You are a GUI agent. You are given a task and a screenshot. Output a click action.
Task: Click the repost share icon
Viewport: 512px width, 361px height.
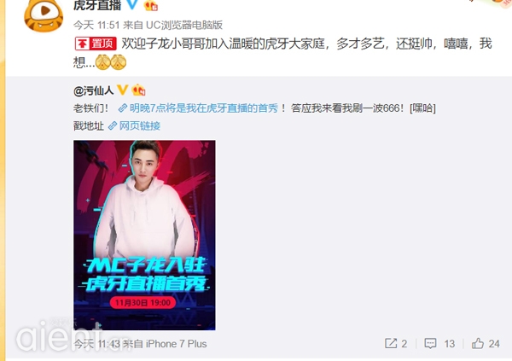(x=391, y=343)
